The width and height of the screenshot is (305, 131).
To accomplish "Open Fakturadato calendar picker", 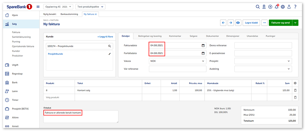I will point(203,45).
